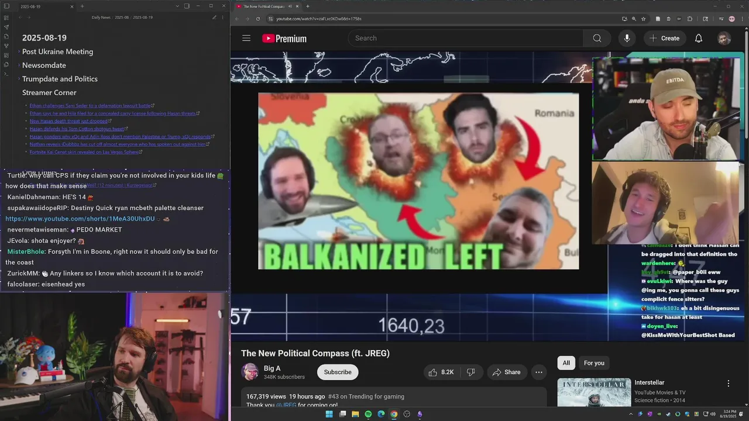Switch note to edit mode pencil icon
Image resolution: width=749 pixels, height=421 pixels.
(x=214, y=18)
